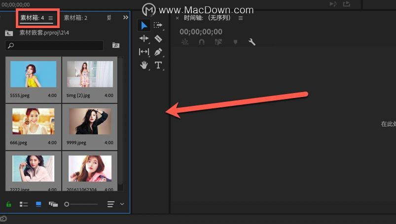396x224 pixels.
Task: Toggle timeline Snap magnet button
Action: [x=202, y=42]
